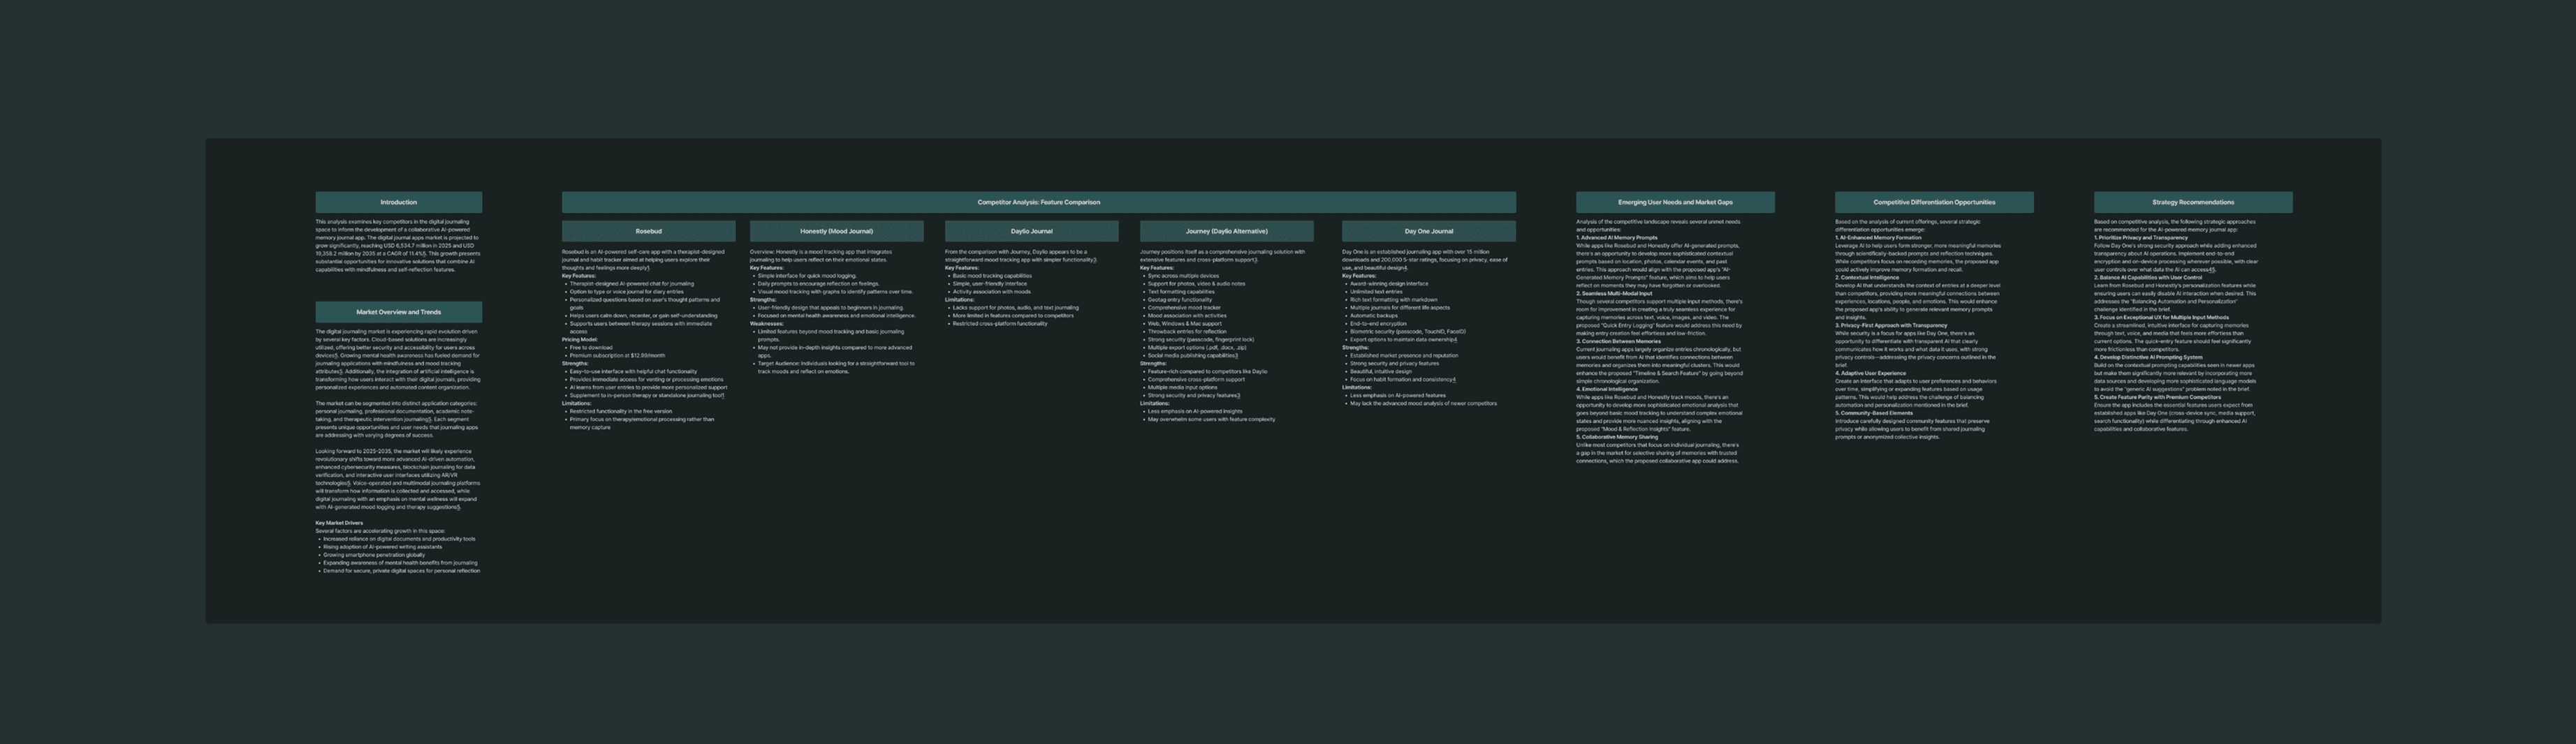The image size is (2576, 744).
Task: Select the Day One Journal card header
Action: [x=1428, y=231]
